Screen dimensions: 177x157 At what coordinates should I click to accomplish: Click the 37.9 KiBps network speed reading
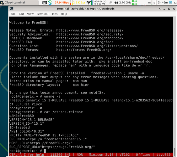62,3
